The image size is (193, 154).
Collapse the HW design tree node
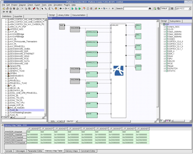(161, 24)
